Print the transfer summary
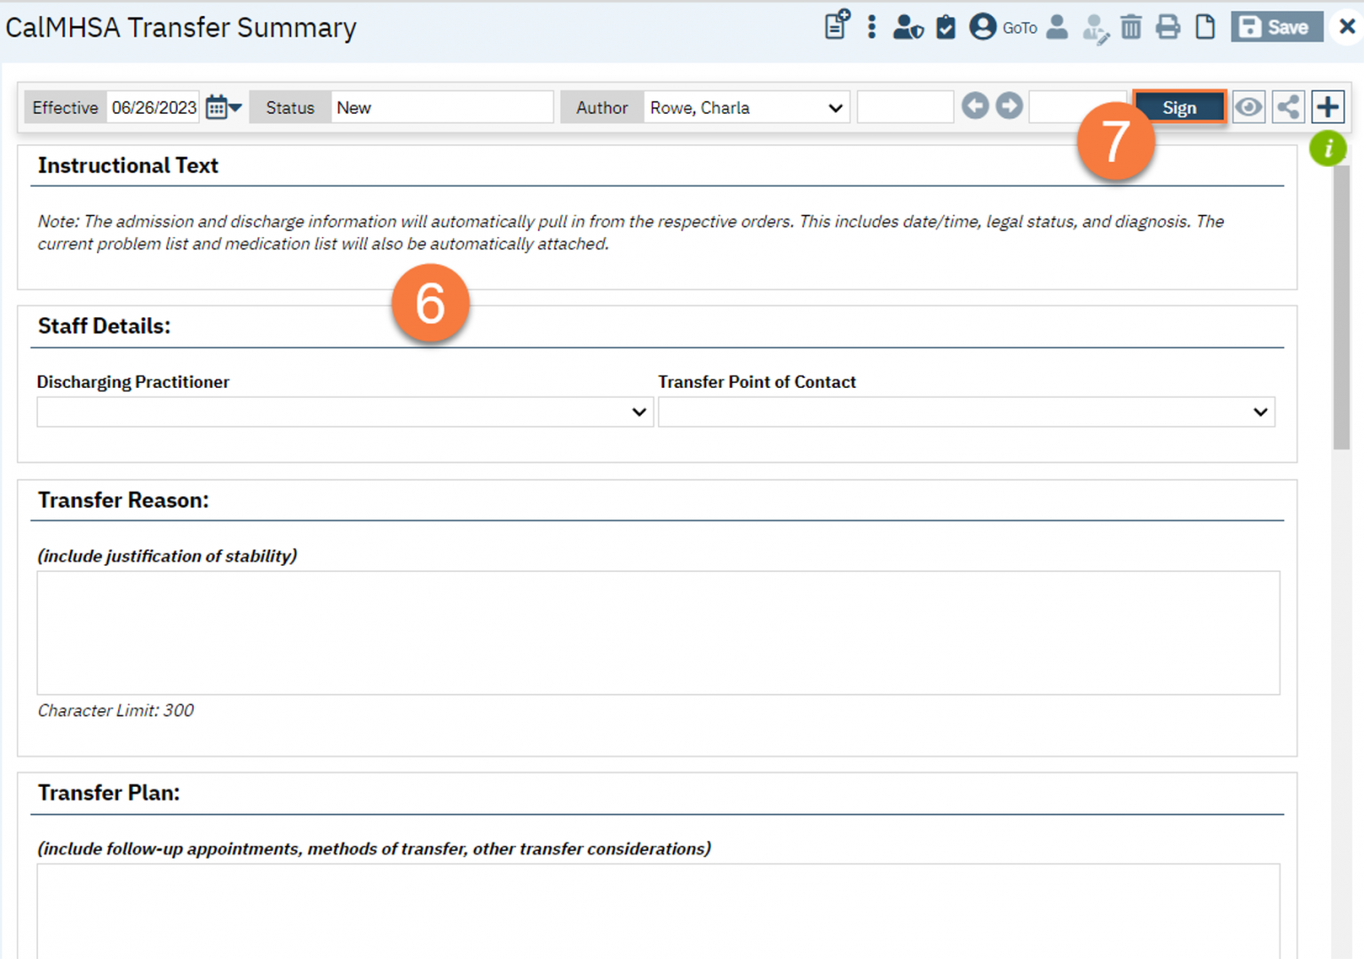1364x959 pixels. coord(1168,27)
